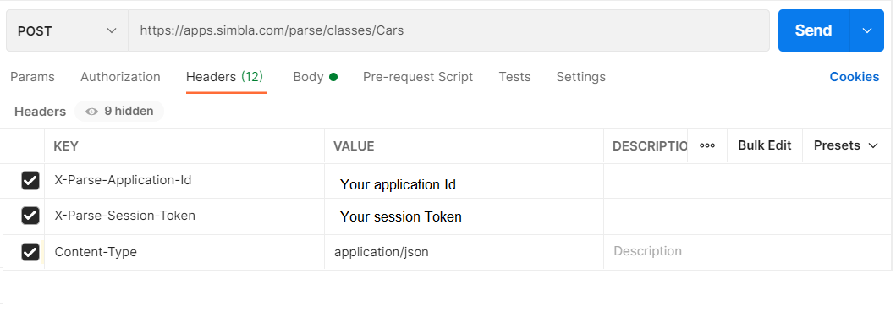The image size is (896, 323).
Task: Go to the Tests tab
Action: (515, 77)
